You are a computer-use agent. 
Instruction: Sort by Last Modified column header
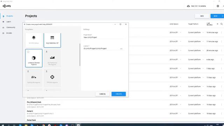click(x=209, y=24)
